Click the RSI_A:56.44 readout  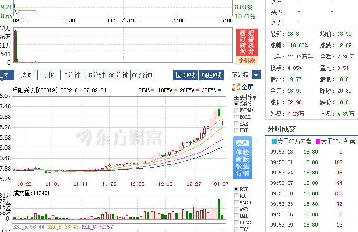click(29, 227)
